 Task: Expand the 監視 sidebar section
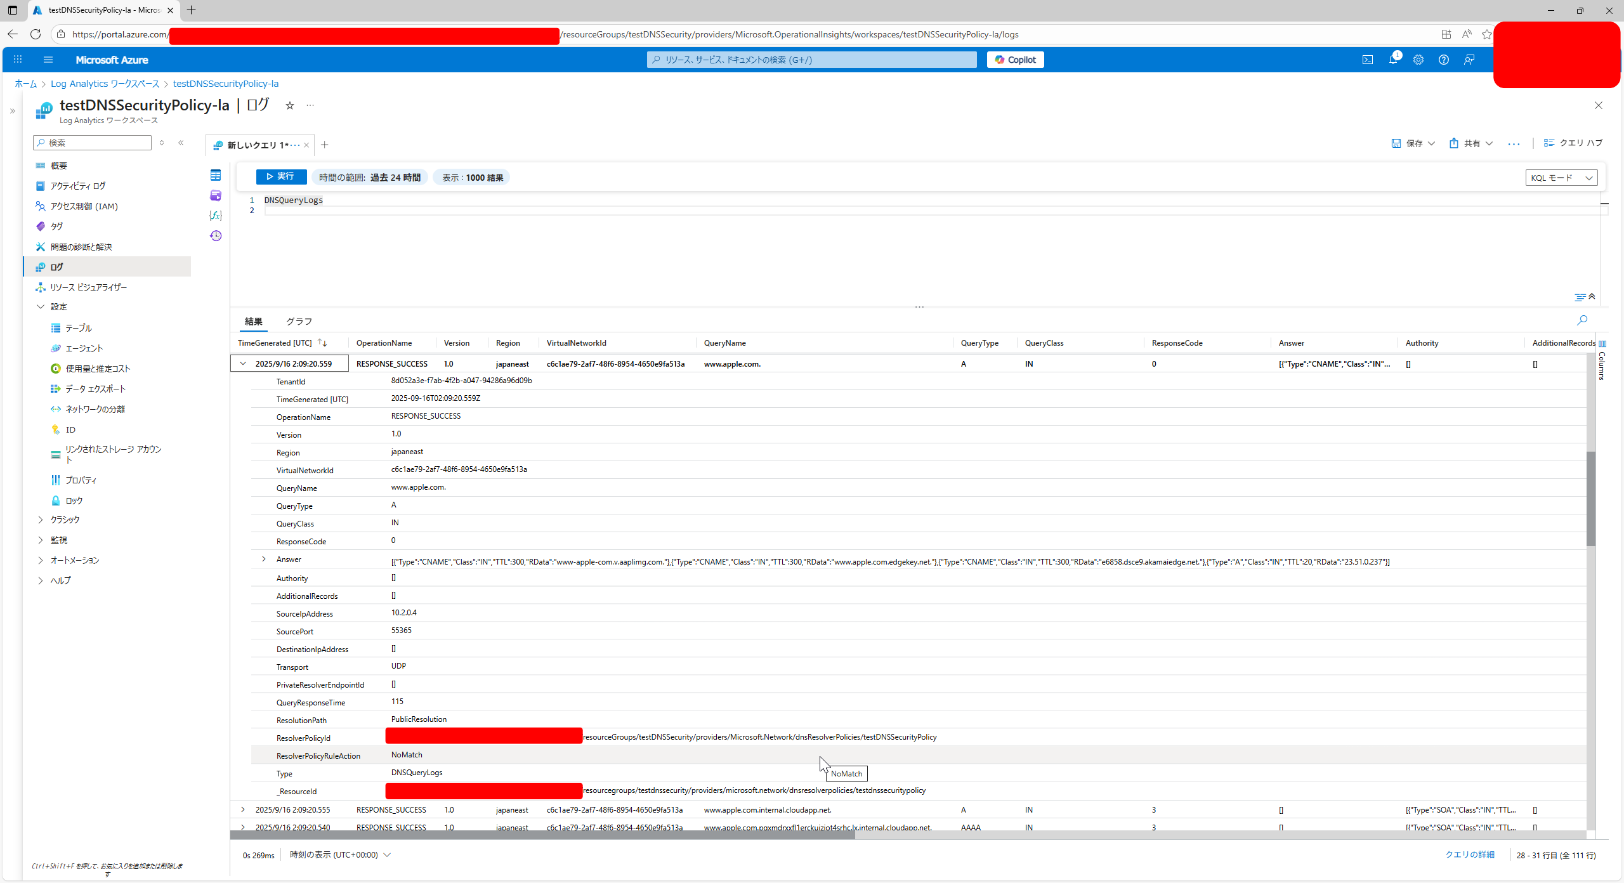pos(41,540)
